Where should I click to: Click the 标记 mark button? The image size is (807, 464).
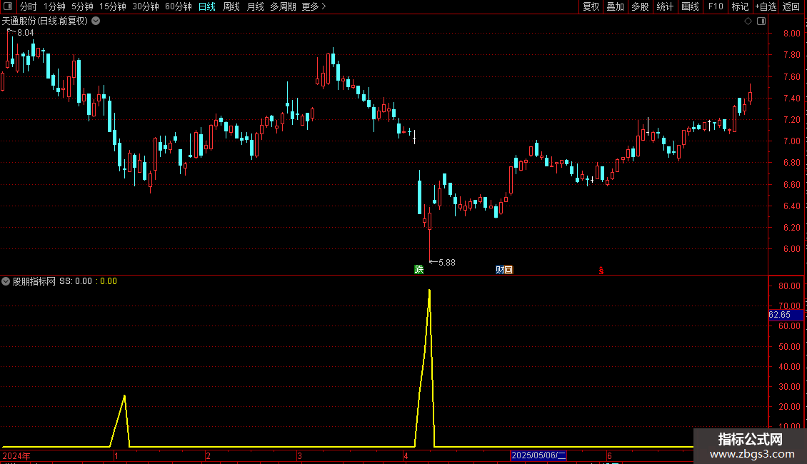(740, 6)
